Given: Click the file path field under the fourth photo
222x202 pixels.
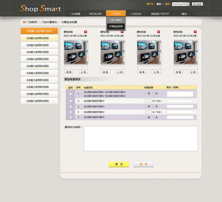Looking at the screenshot, I should pos(186,68).
